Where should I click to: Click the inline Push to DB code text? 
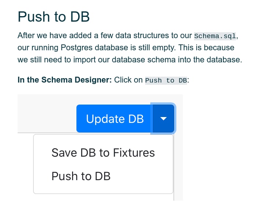coord(166,80)
